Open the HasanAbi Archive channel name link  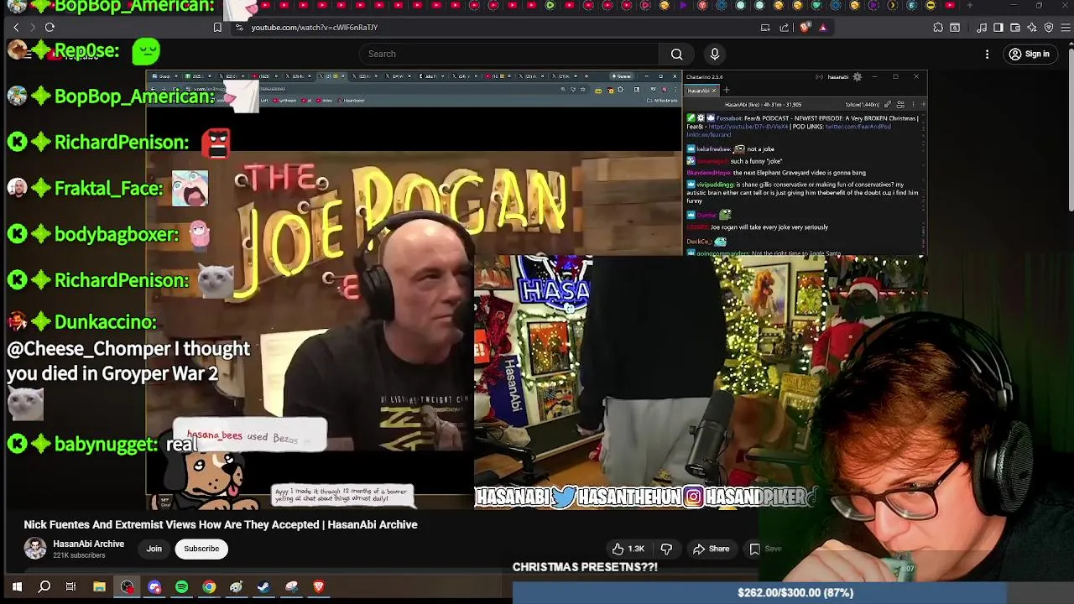click(x=88, y=544)
